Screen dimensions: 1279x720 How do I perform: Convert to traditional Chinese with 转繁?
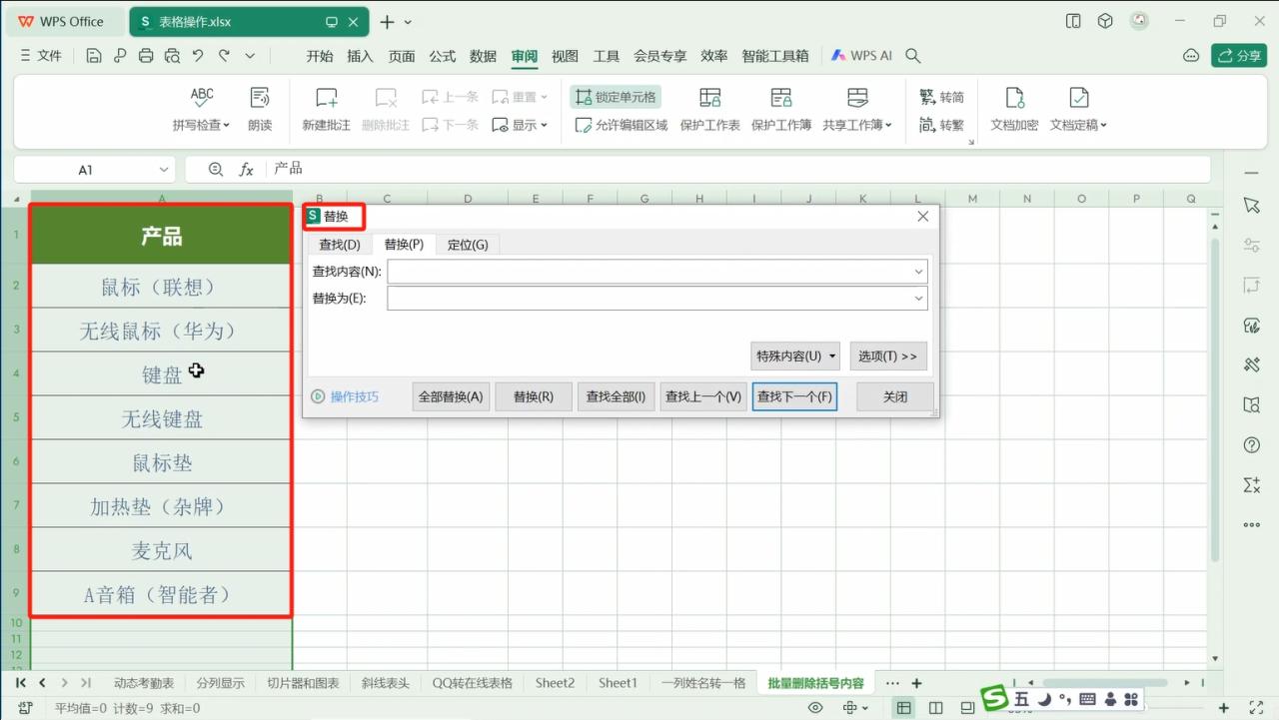(x=941, y=125)
